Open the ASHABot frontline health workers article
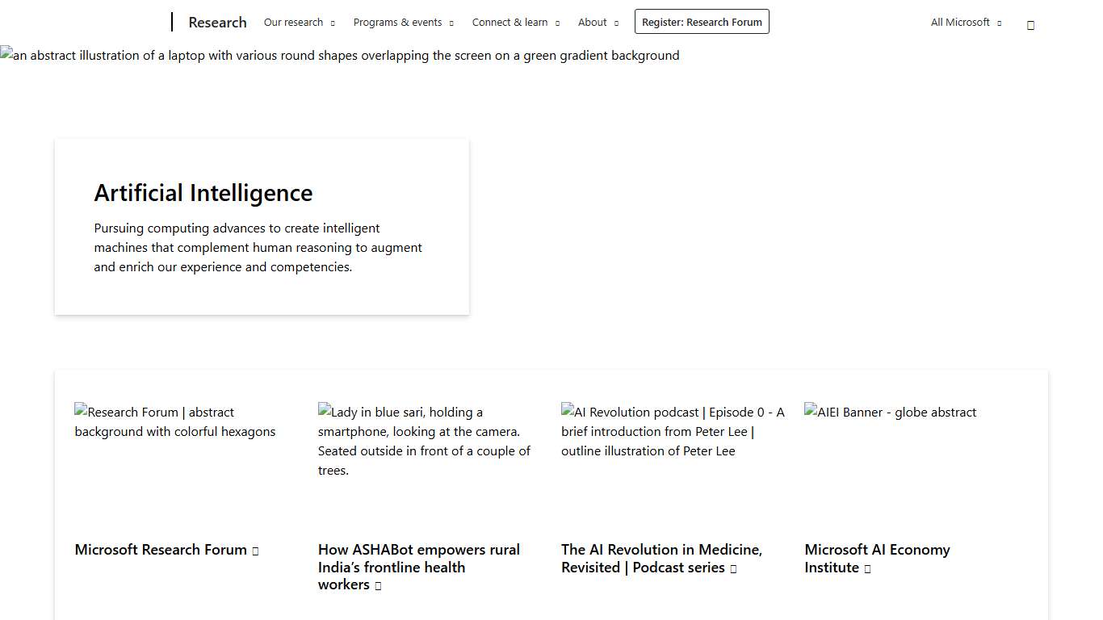 (418, 567)
